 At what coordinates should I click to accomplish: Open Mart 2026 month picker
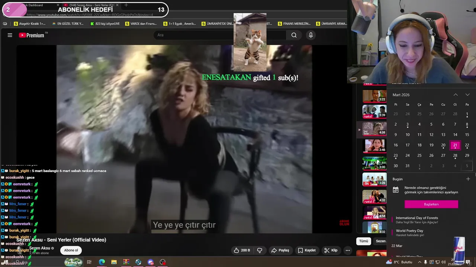pos(401,95)
